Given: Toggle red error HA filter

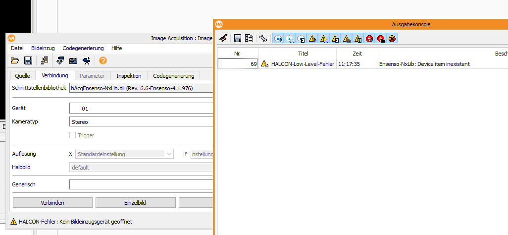Looking at the screenshot, I should [381, 39].
